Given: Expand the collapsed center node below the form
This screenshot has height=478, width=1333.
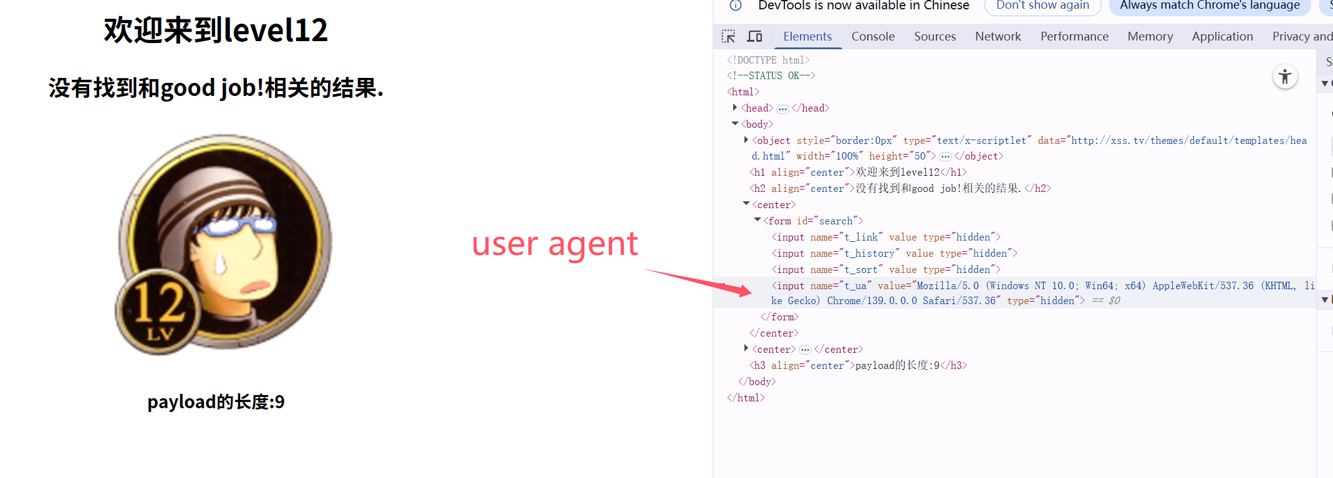Looking at the screenshot, I should 746,348.
